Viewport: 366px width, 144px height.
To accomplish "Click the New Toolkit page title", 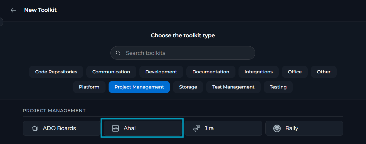I will point(40,10).
